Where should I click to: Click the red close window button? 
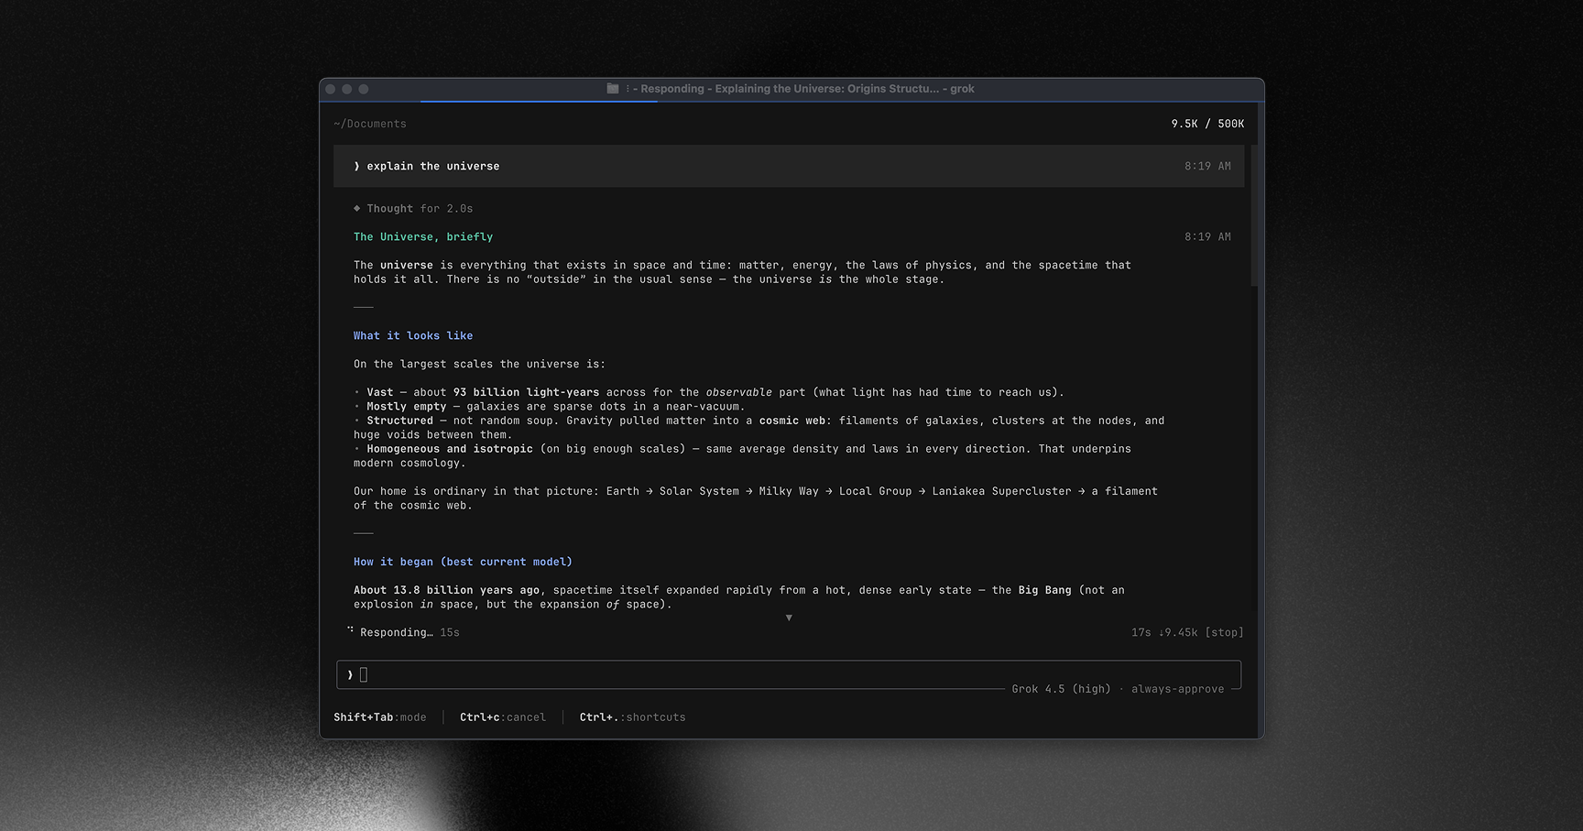[331, 89]
